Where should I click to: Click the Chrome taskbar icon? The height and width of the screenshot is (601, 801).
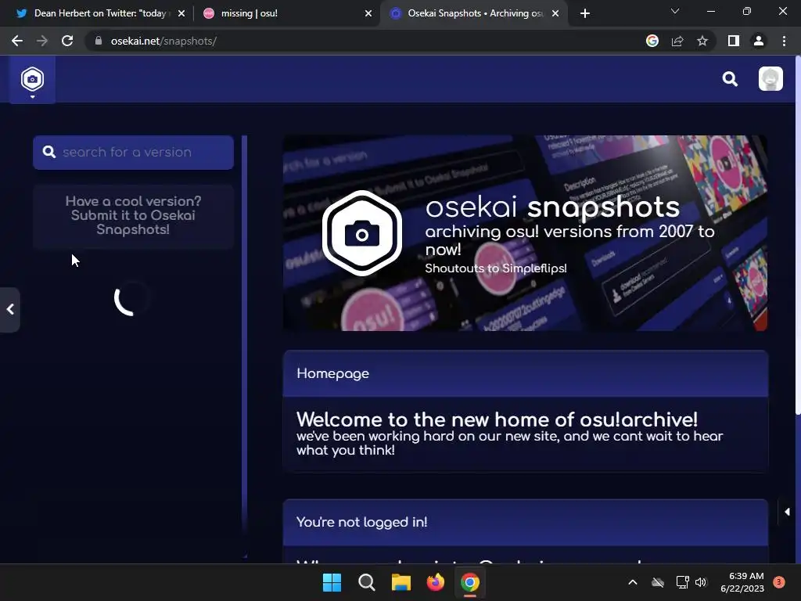[x=470, y=582]
